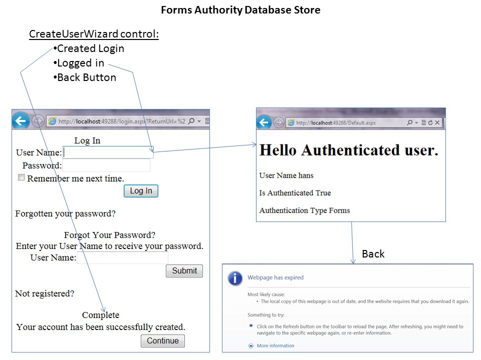Click the search magnifier in the login.aspx address bar

click(191, 121)
